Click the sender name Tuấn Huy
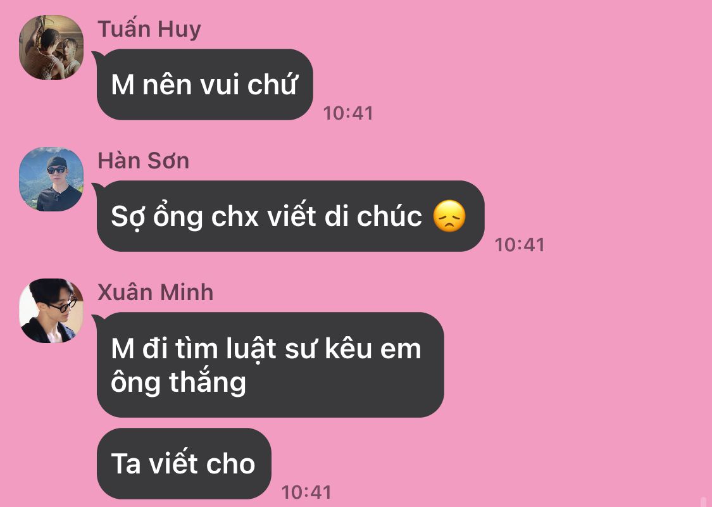The image size is (712, 507). tap(149, 30)
